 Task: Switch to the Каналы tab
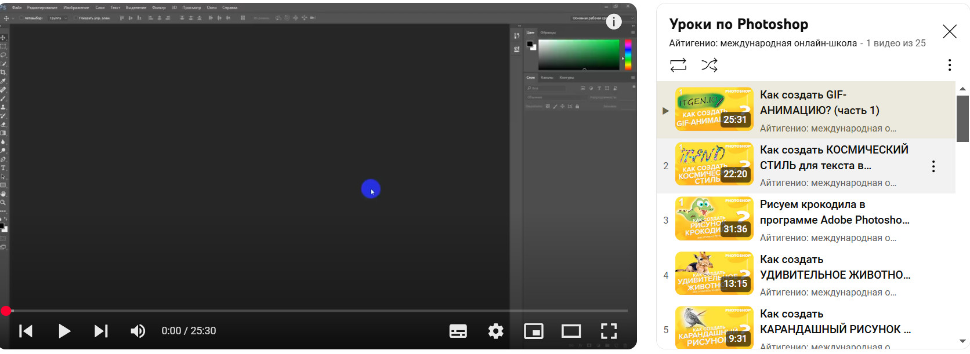547,77
